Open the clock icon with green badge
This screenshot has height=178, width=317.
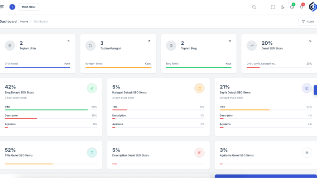pos(292,7)
